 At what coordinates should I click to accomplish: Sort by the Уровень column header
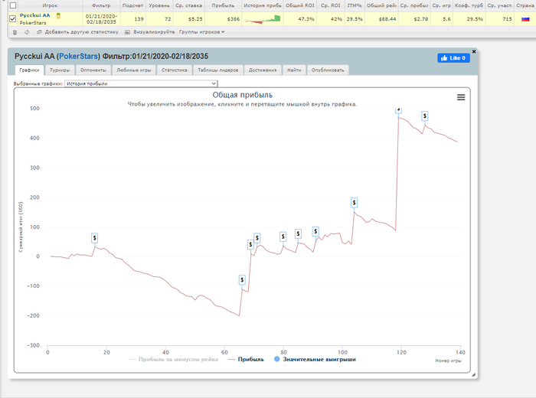coord(159,5)
